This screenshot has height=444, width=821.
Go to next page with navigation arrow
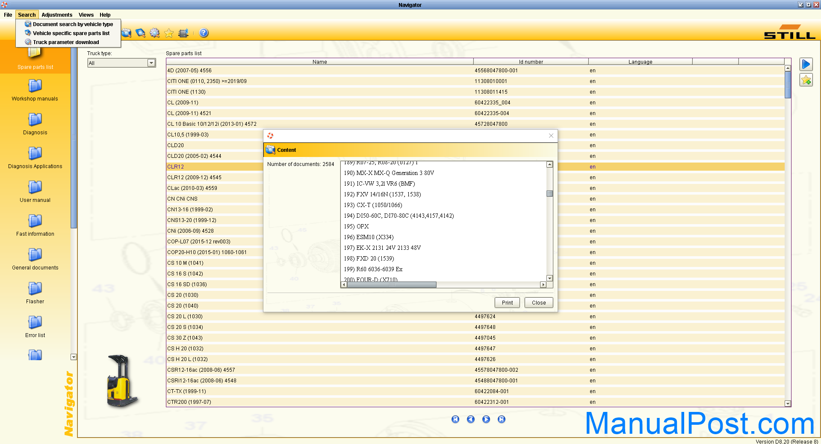(x=486, y=419)
